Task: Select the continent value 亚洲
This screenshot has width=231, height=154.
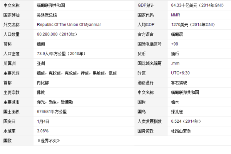Action: coord(41,63)
